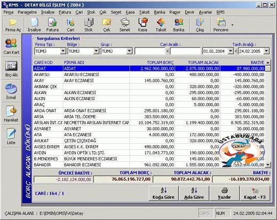Open the Kasa toolbar icon

[143, 25]
